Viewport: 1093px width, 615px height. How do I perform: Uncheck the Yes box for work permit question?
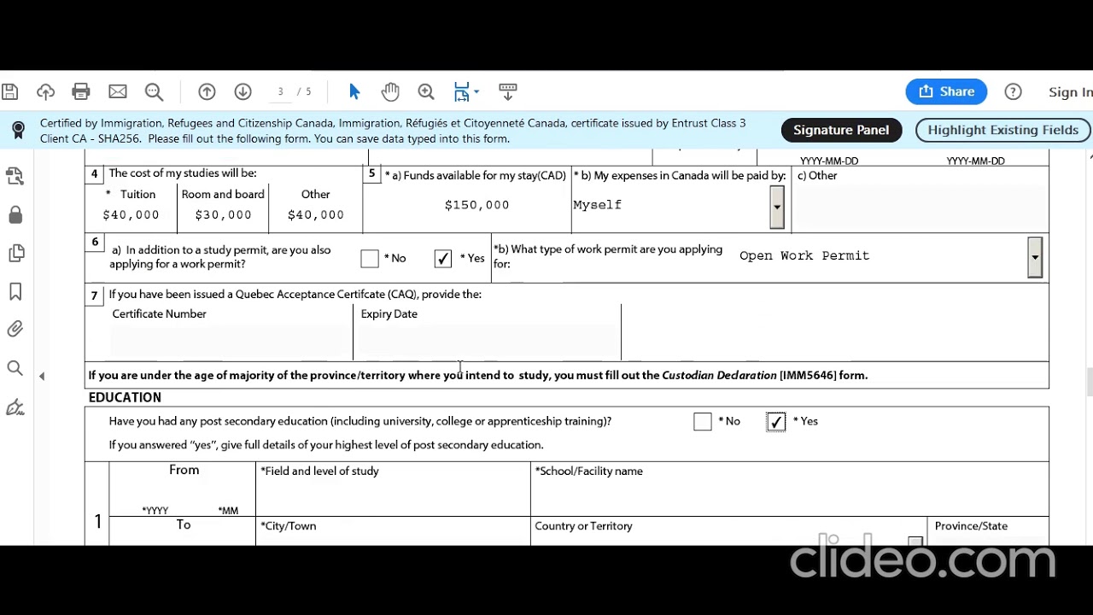click(x=442, y=258)
